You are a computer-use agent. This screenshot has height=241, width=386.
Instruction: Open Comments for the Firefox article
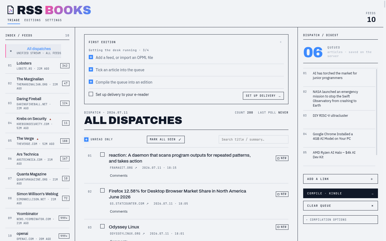(119, 212)
